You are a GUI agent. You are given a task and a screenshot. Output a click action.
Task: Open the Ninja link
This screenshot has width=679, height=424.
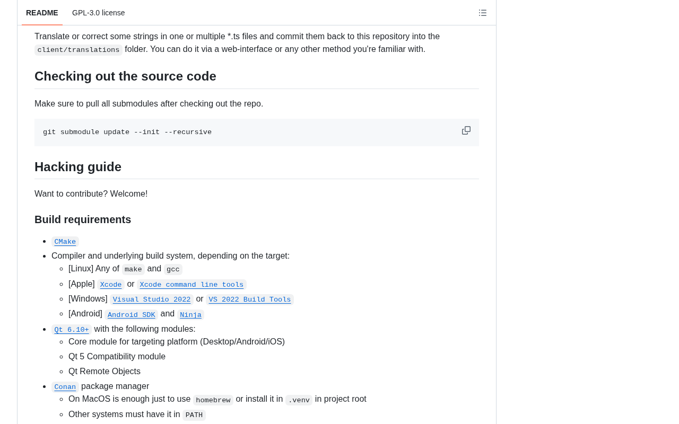click(x=190, y=315)
